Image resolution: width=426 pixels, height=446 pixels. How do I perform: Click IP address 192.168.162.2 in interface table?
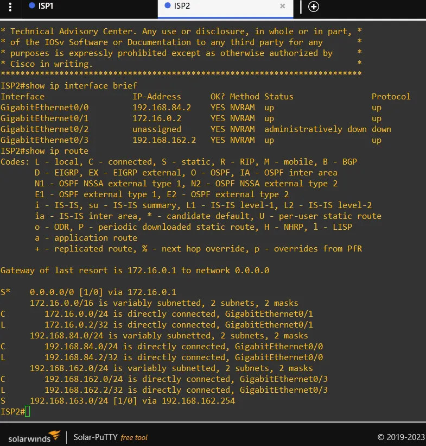coord(164,140)
